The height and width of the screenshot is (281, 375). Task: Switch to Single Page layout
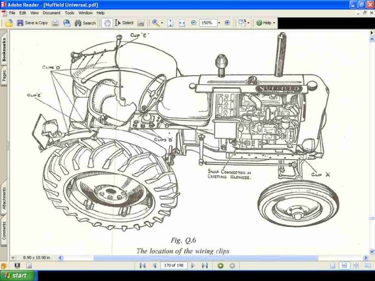point(332,266)
